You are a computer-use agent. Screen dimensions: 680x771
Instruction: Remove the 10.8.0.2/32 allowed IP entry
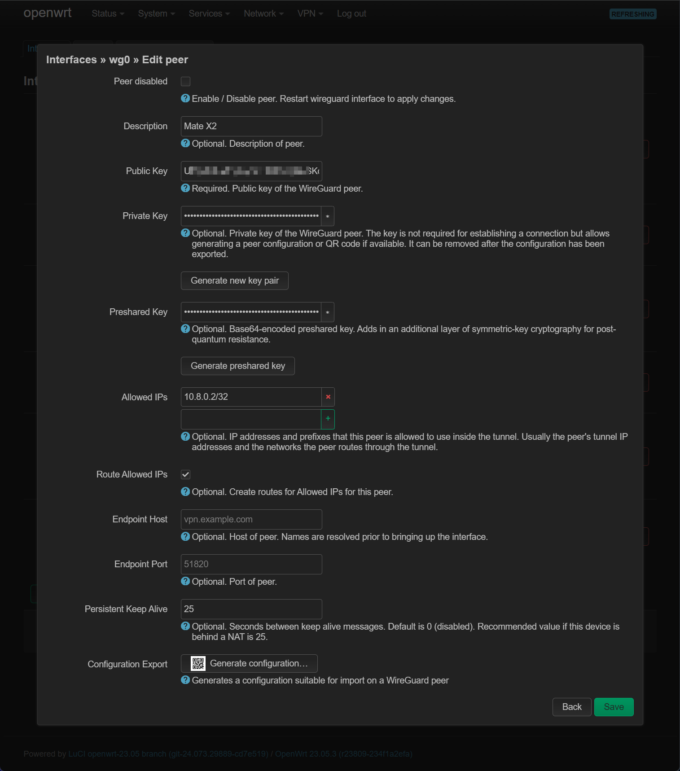[x=328, y=397]
